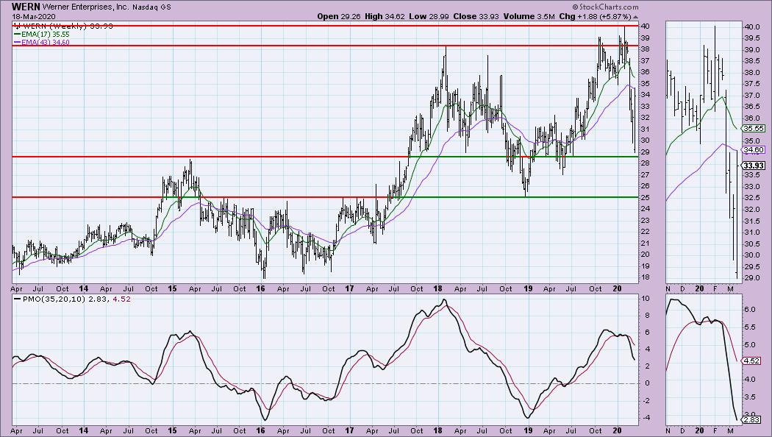Click the green line swatch beside EMA(17)

[17, 35]
